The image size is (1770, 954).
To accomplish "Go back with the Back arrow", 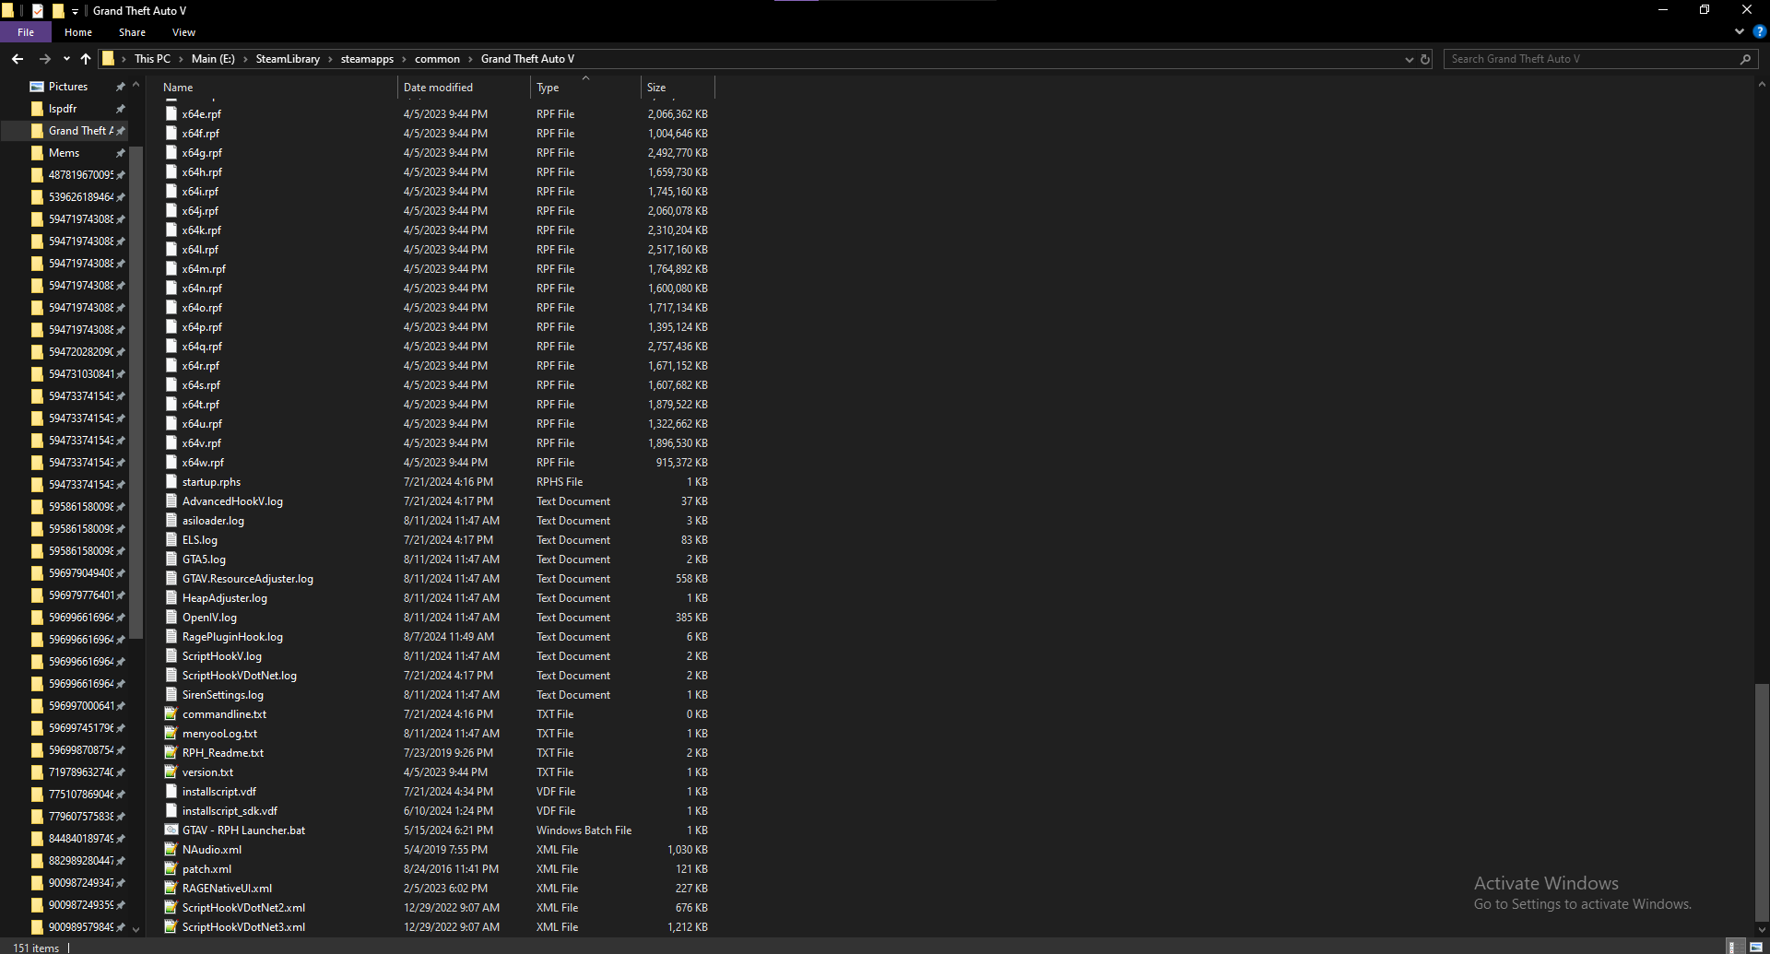I will pos(18,59).
